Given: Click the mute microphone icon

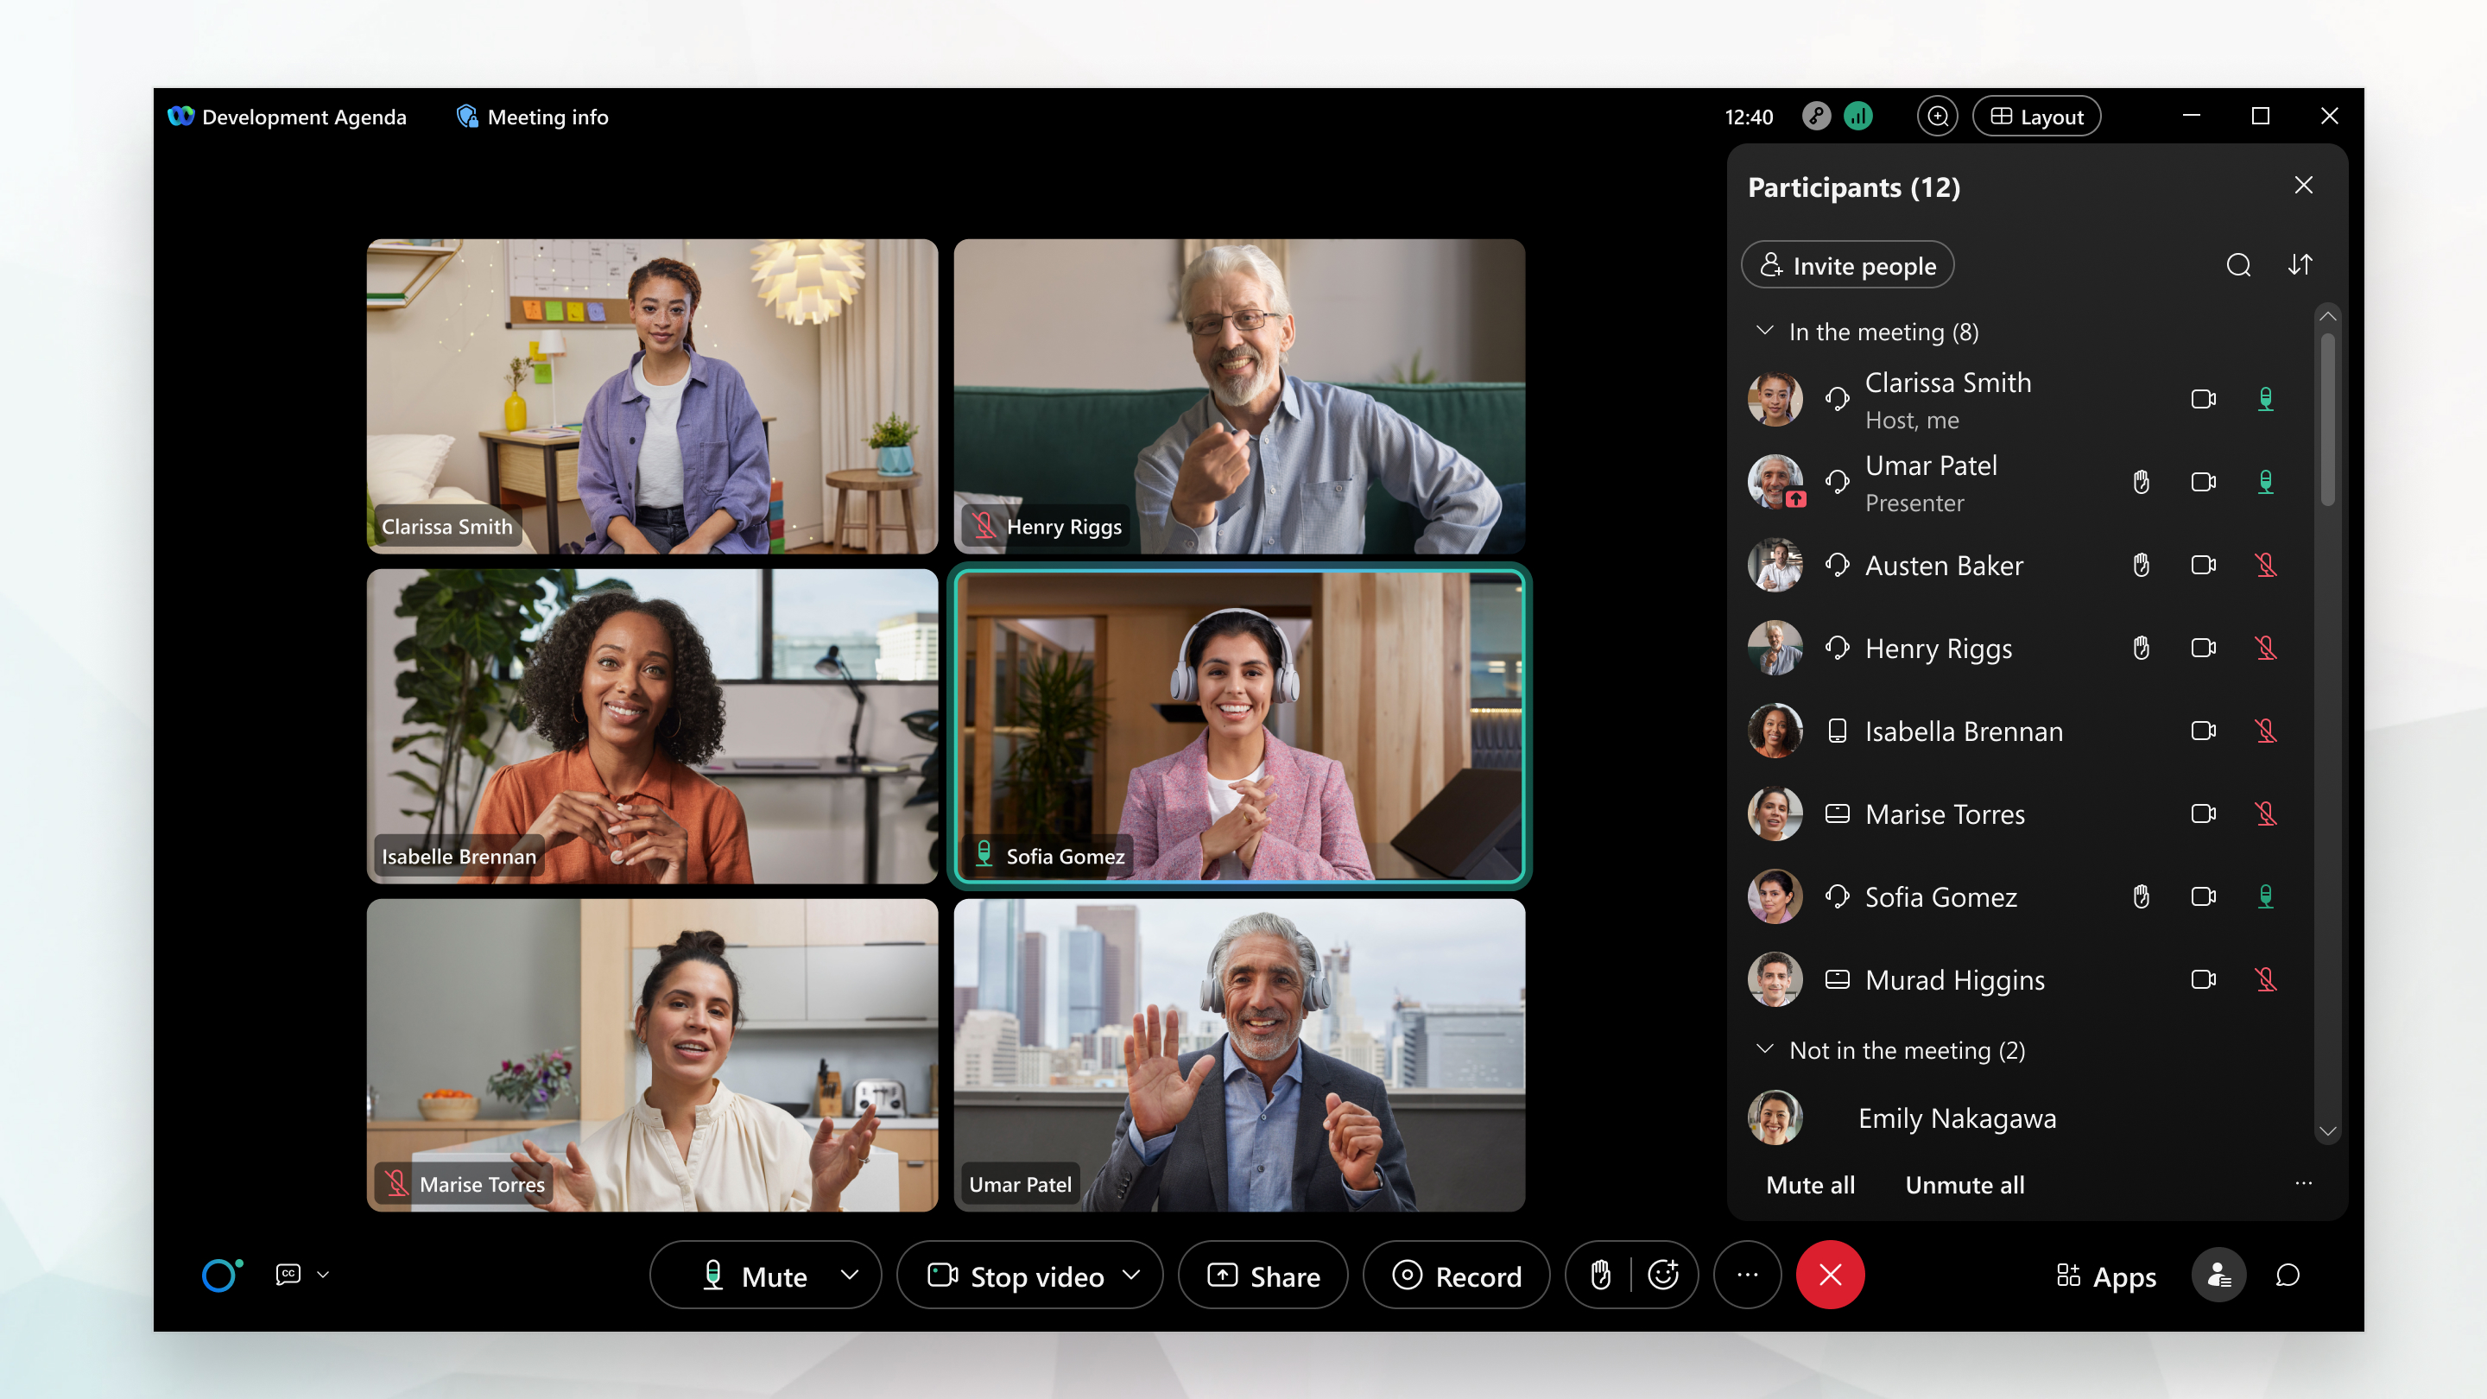Looking at the screenshot, I should pos(711,1276).
